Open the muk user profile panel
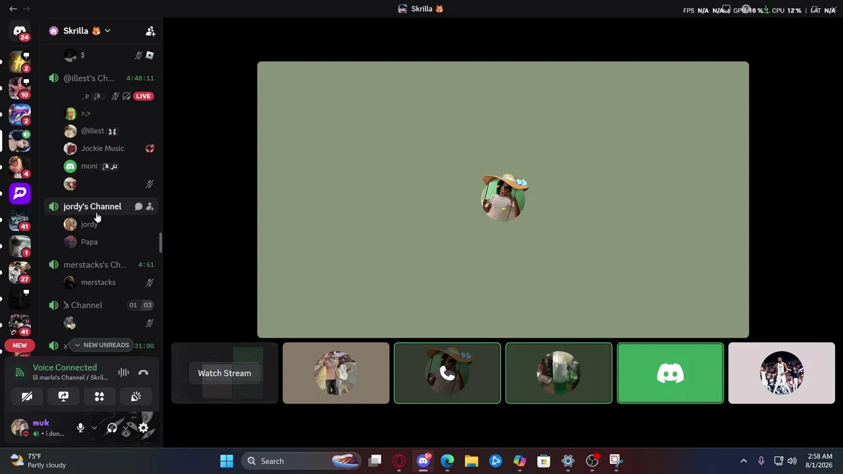The width and height of the screenshot is (843, 474). click(x=40, y=428)
